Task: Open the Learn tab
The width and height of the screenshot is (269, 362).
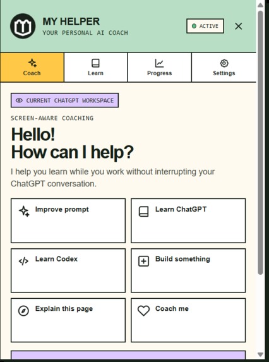Action: click(x=96, y=67)
